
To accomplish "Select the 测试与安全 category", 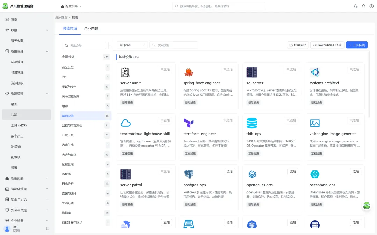I will click(x=86, y=87).
